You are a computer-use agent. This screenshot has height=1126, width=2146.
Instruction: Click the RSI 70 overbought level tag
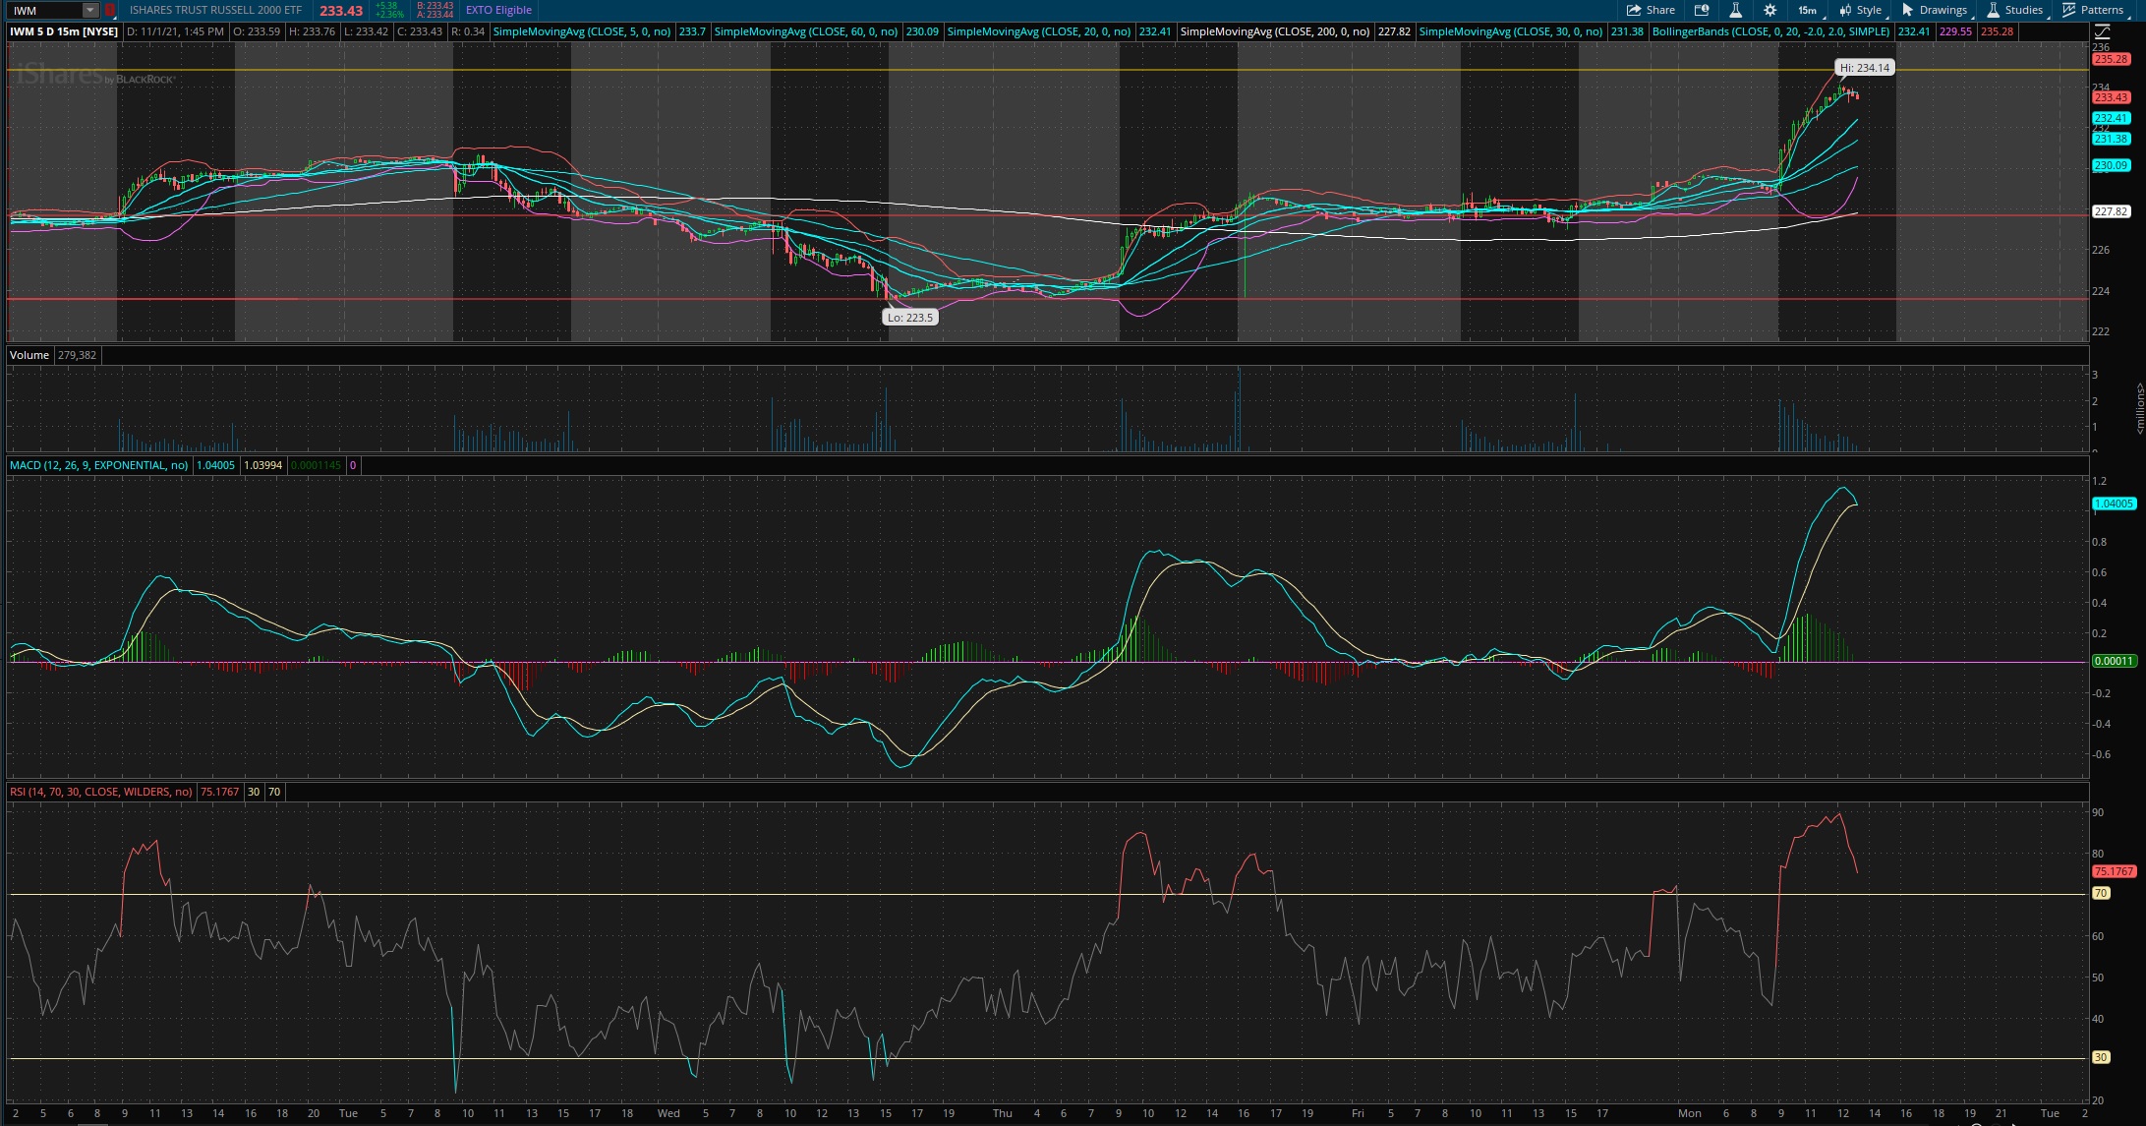(2101, 893)
